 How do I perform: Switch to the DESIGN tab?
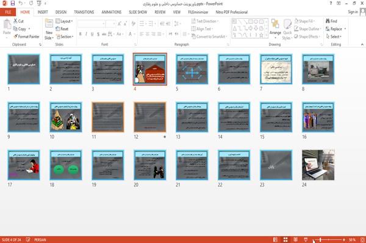[x=61, y=12]
